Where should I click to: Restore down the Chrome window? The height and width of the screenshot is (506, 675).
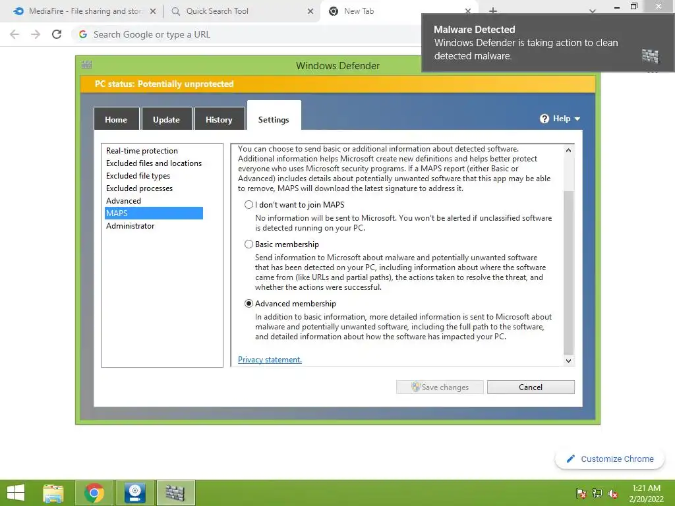click(x=633, y=6)
